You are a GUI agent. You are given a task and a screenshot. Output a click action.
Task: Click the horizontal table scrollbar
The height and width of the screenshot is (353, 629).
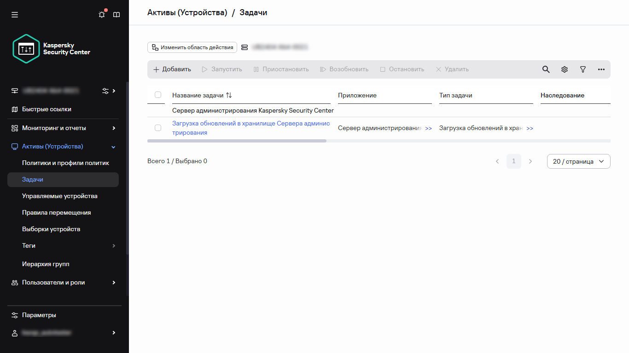pyautogui.click(x=237, y=141)
